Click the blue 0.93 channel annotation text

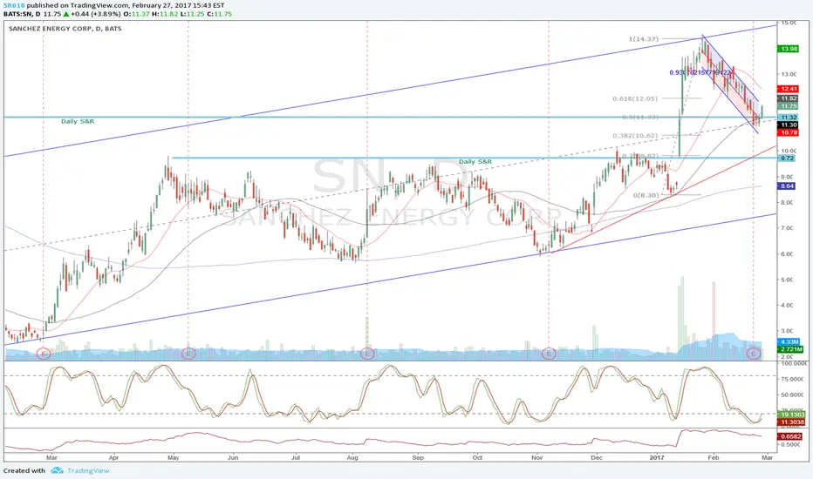tap(700, 72)
